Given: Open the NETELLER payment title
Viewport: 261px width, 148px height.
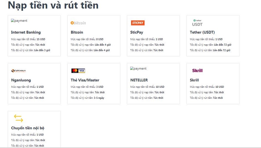Looking at the screenshot, I should [x=139, y=80].
